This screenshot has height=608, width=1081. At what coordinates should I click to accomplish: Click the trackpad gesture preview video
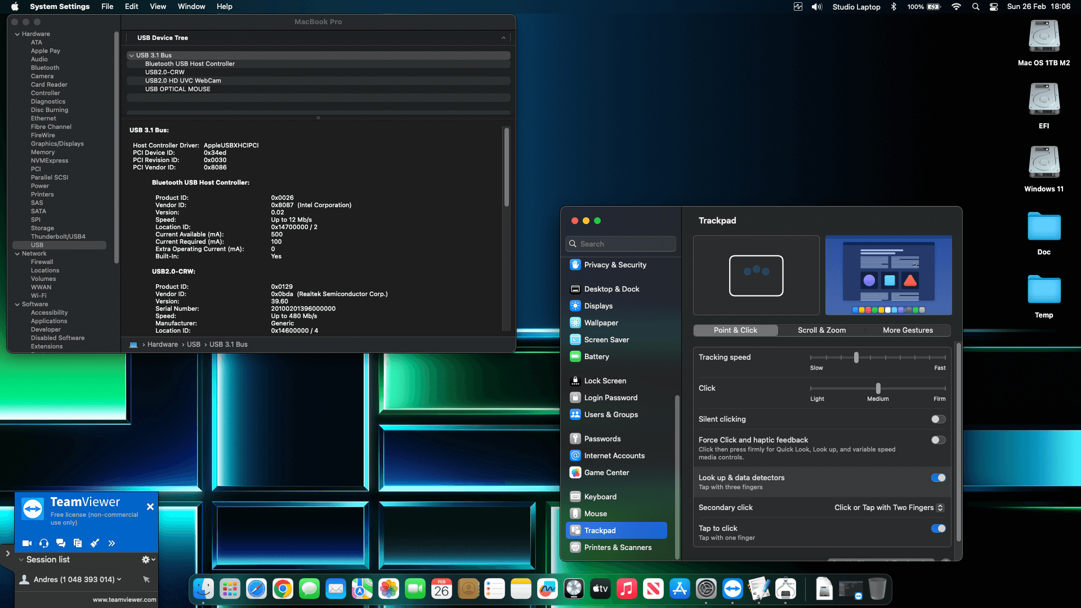coord(888,275)
